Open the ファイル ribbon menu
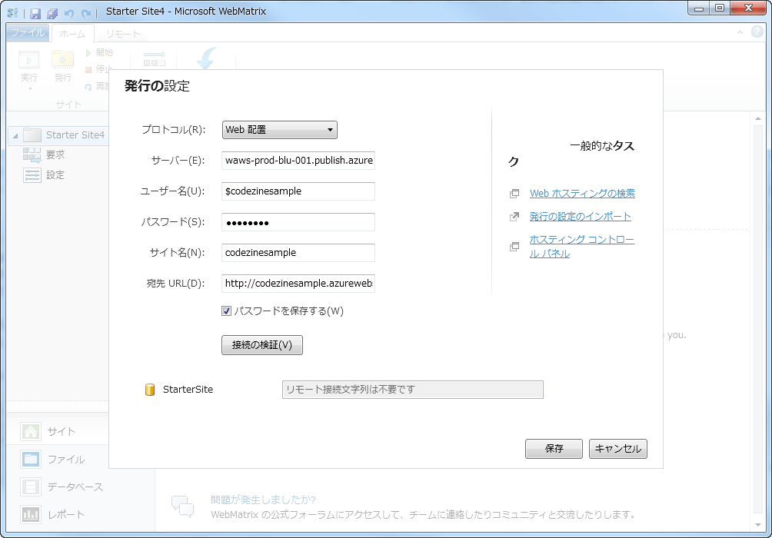The width and height of the screenshot is (772, 538). 28,33
